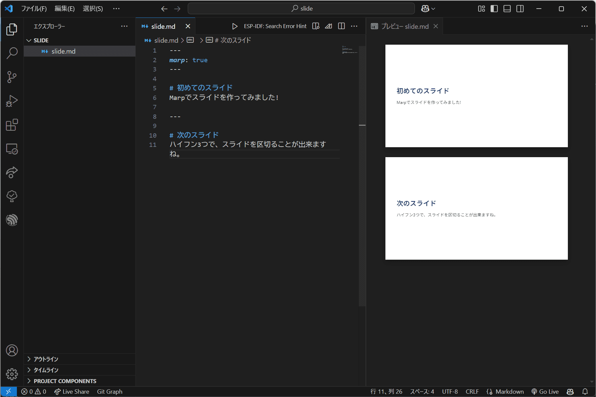Expand the アウトライン section
The width and height of the screenshot is (596, 397).
coord(46,359)
